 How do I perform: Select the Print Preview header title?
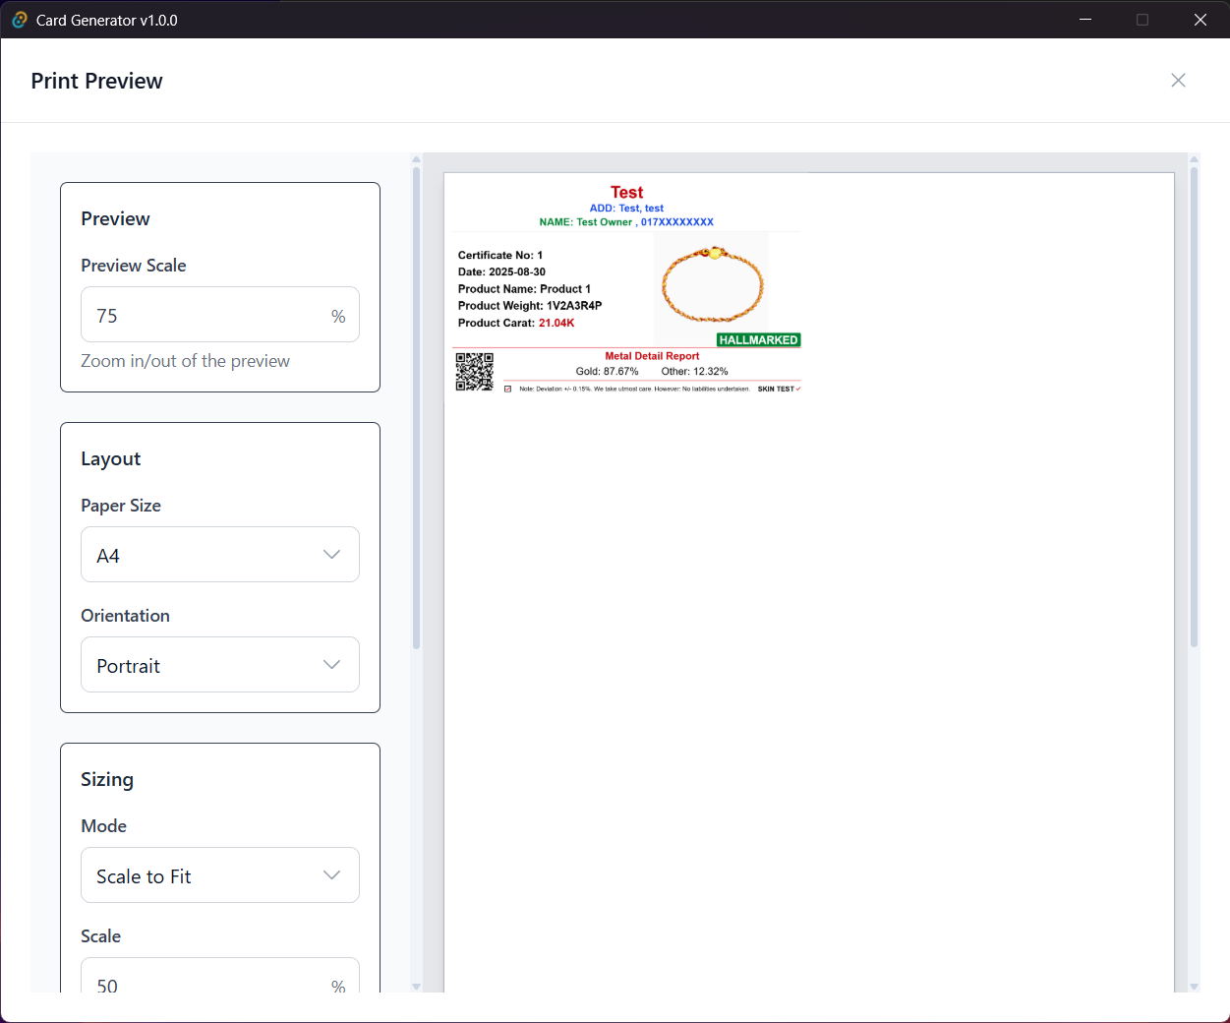tap(96, 81)
